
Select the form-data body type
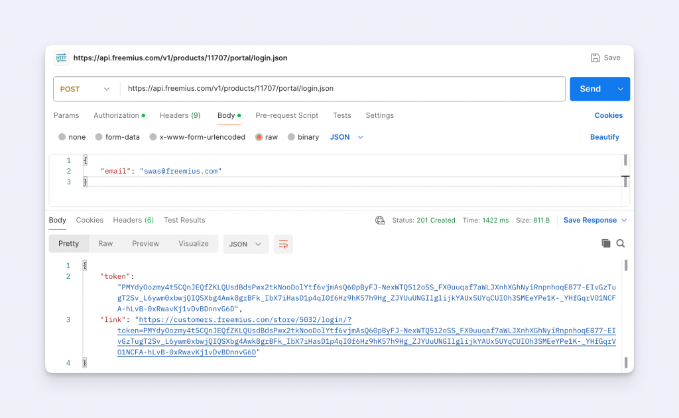click(117, 137)
